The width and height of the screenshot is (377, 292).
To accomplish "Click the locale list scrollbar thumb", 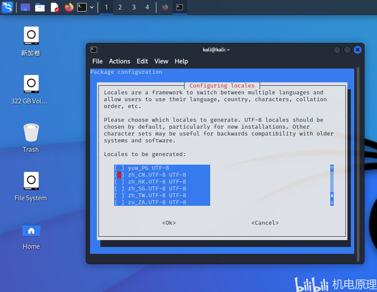I will pyautogui.click(x=332, y=196).
